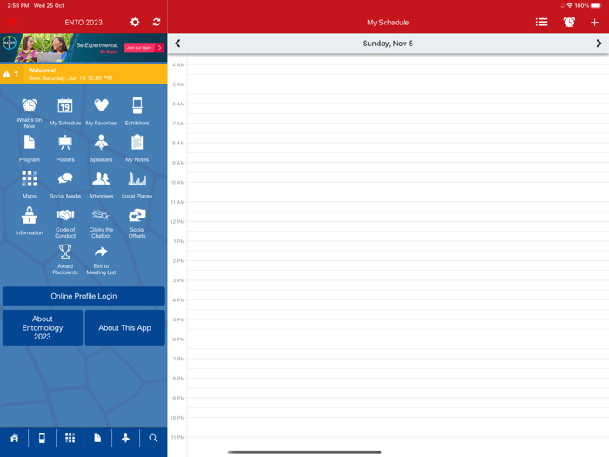Viewport: 609px width, 457px height.
Task: Switch schedule to list view
Action: (x=541, y=22)
